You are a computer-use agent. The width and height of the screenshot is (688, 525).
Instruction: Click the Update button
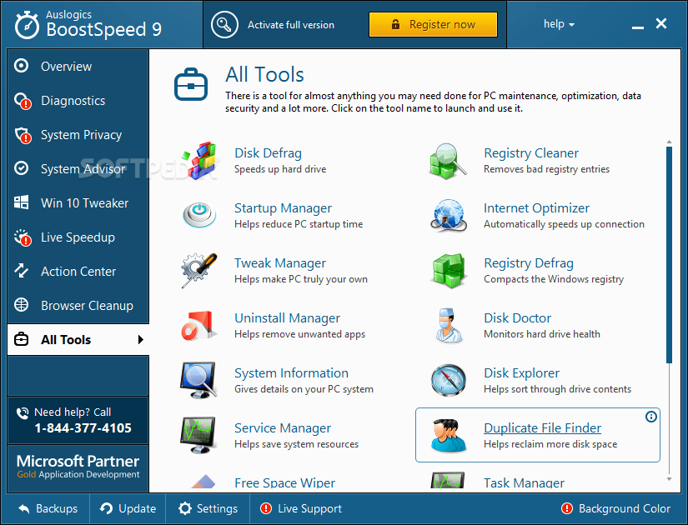pos(128,509)
